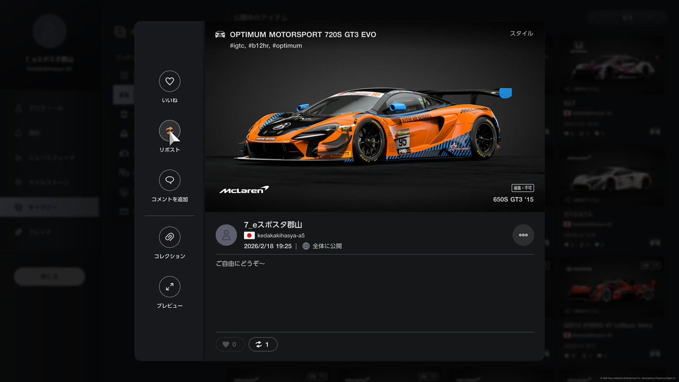The width and height of the screenshot is (679, 382).
Task: Click the McLaren logo
Action: tap(244, 190)
